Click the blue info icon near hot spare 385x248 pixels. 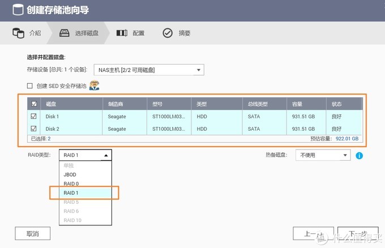[359, 156]
